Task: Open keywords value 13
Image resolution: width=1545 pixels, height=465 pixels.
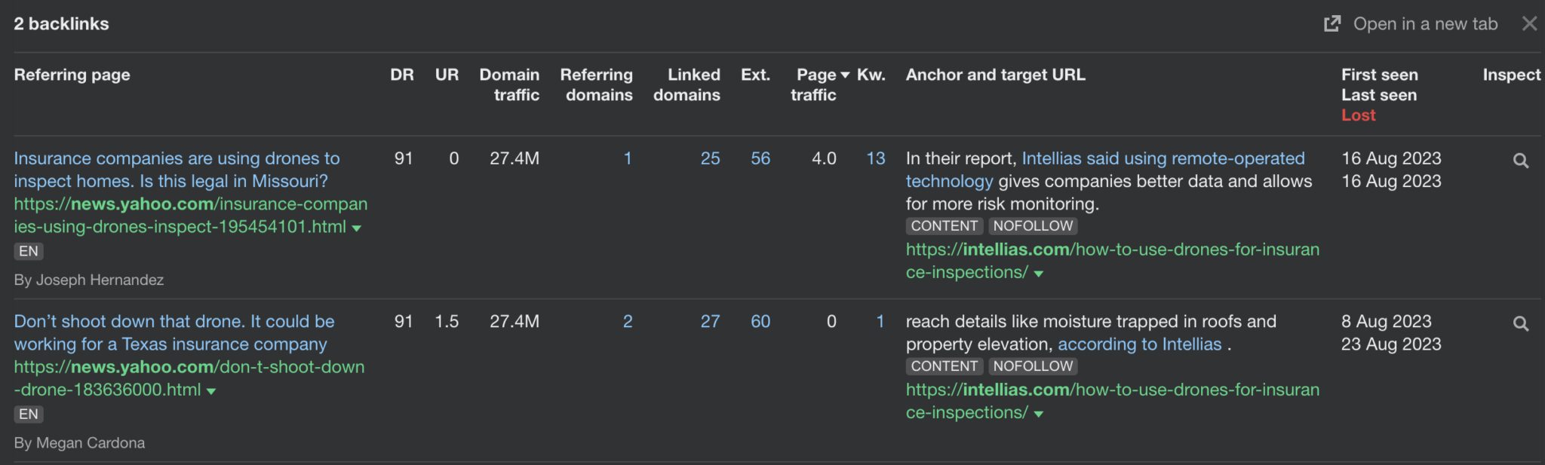Action: tap(876, 158)
